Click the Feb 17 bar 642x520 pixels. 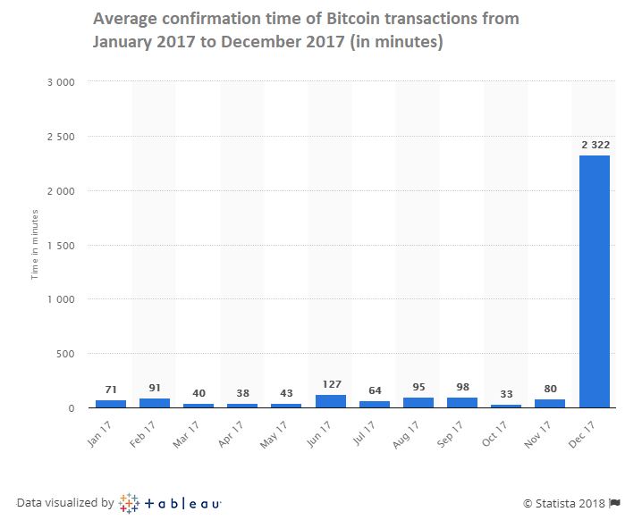coord(155,403)
